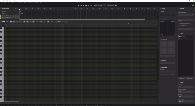Select the Pitch retakes tile
The image size is (195, 106).
[x=164, y=51]
